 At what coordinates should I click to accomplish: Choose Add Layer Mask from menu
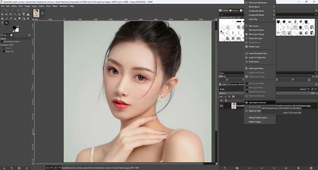pos(260,68)
